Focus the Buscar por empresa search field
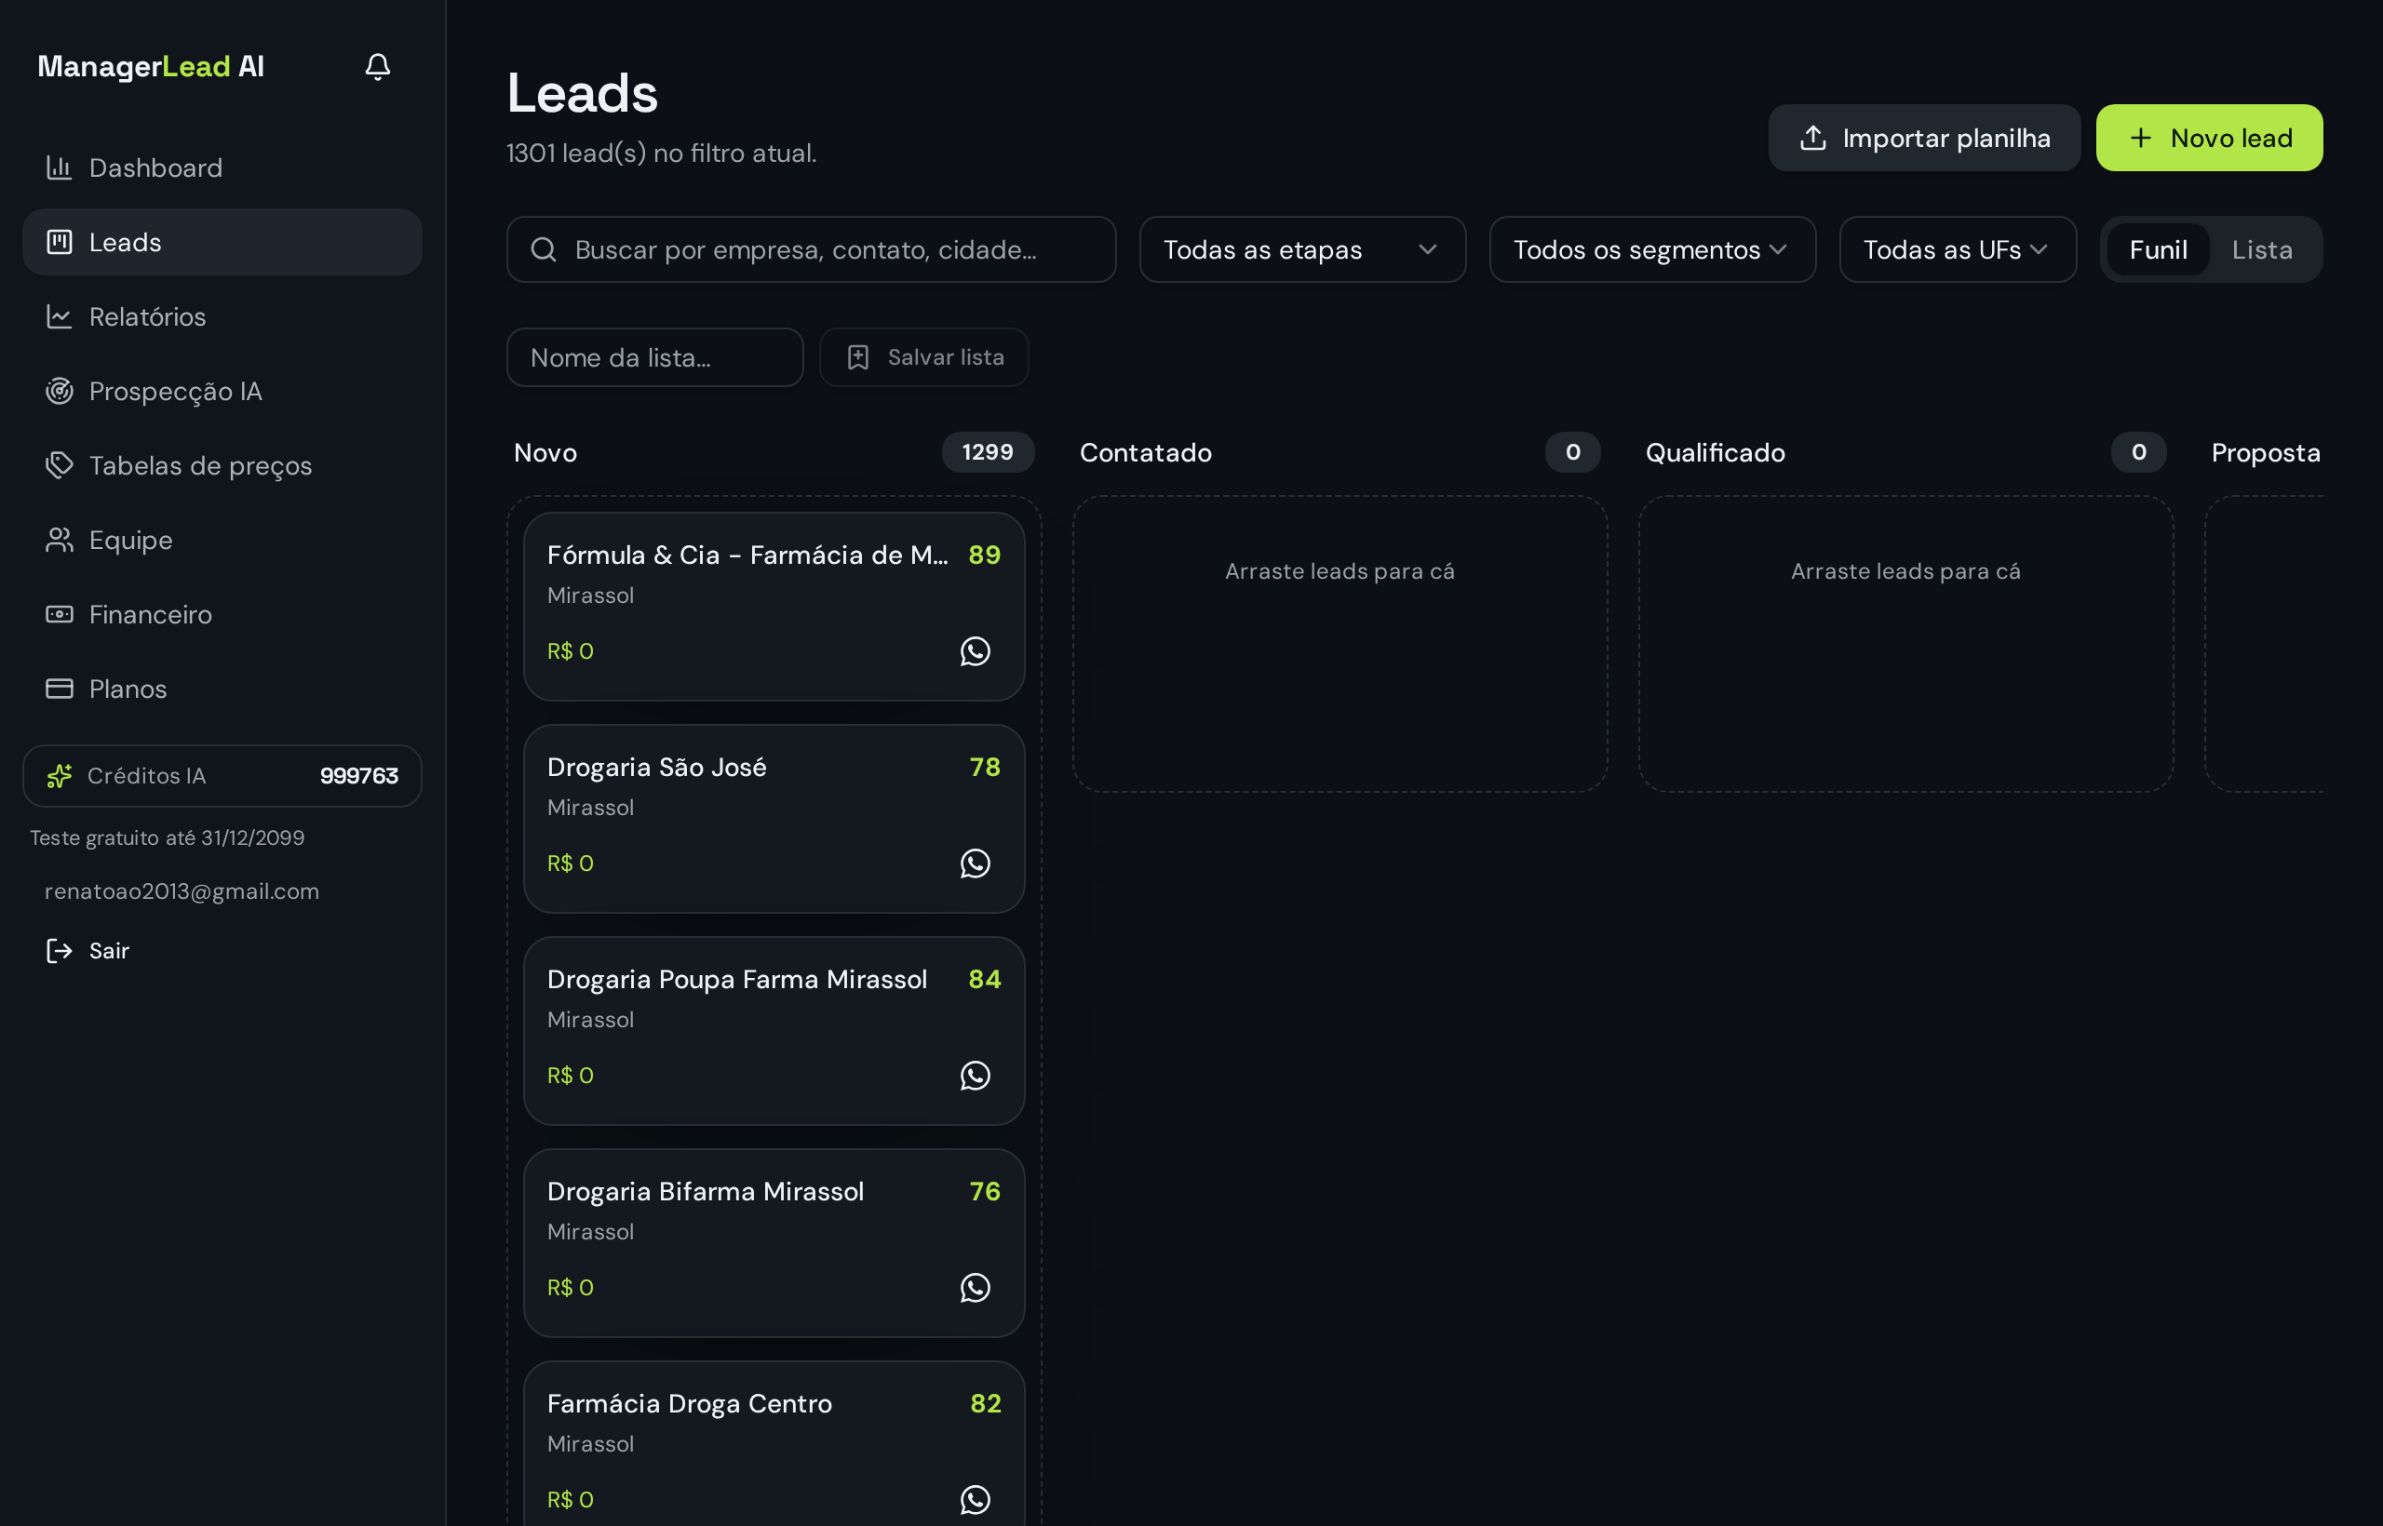 pyautogui.click(x=811, y=249)
